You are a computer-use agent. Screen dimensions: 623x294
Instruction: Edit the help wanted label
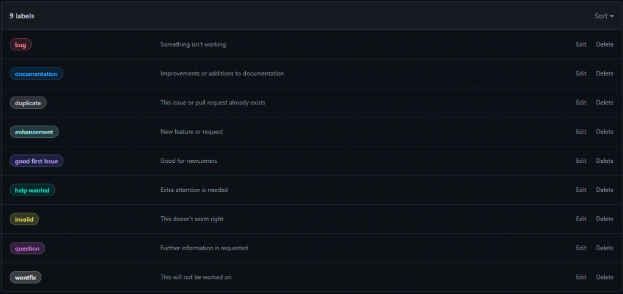(x=581, y=190)
